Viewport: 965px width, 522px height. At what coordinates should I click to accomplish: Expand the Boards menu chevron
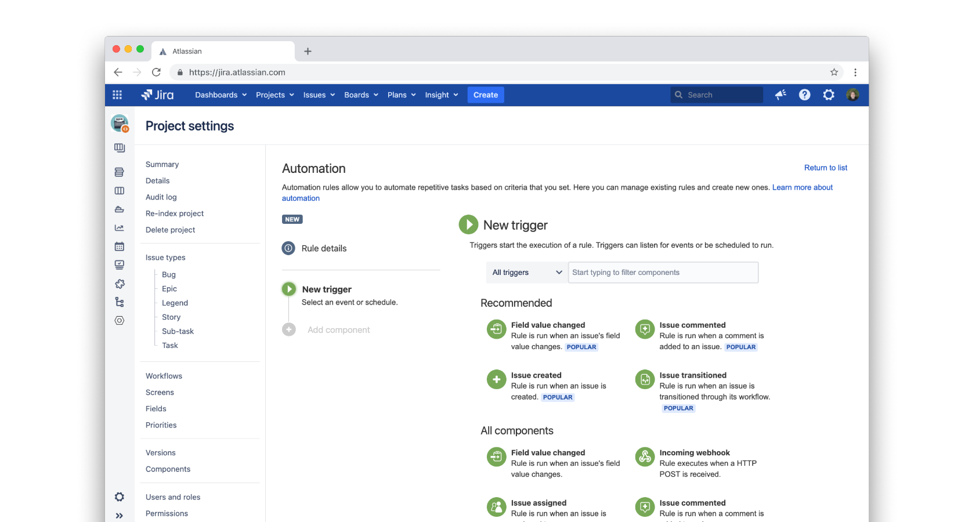375,95
